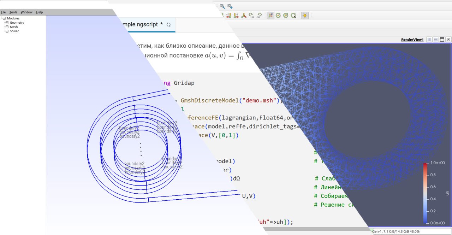
Task: Rotate ParaView view +90 degrees
Action: [251, 15]
